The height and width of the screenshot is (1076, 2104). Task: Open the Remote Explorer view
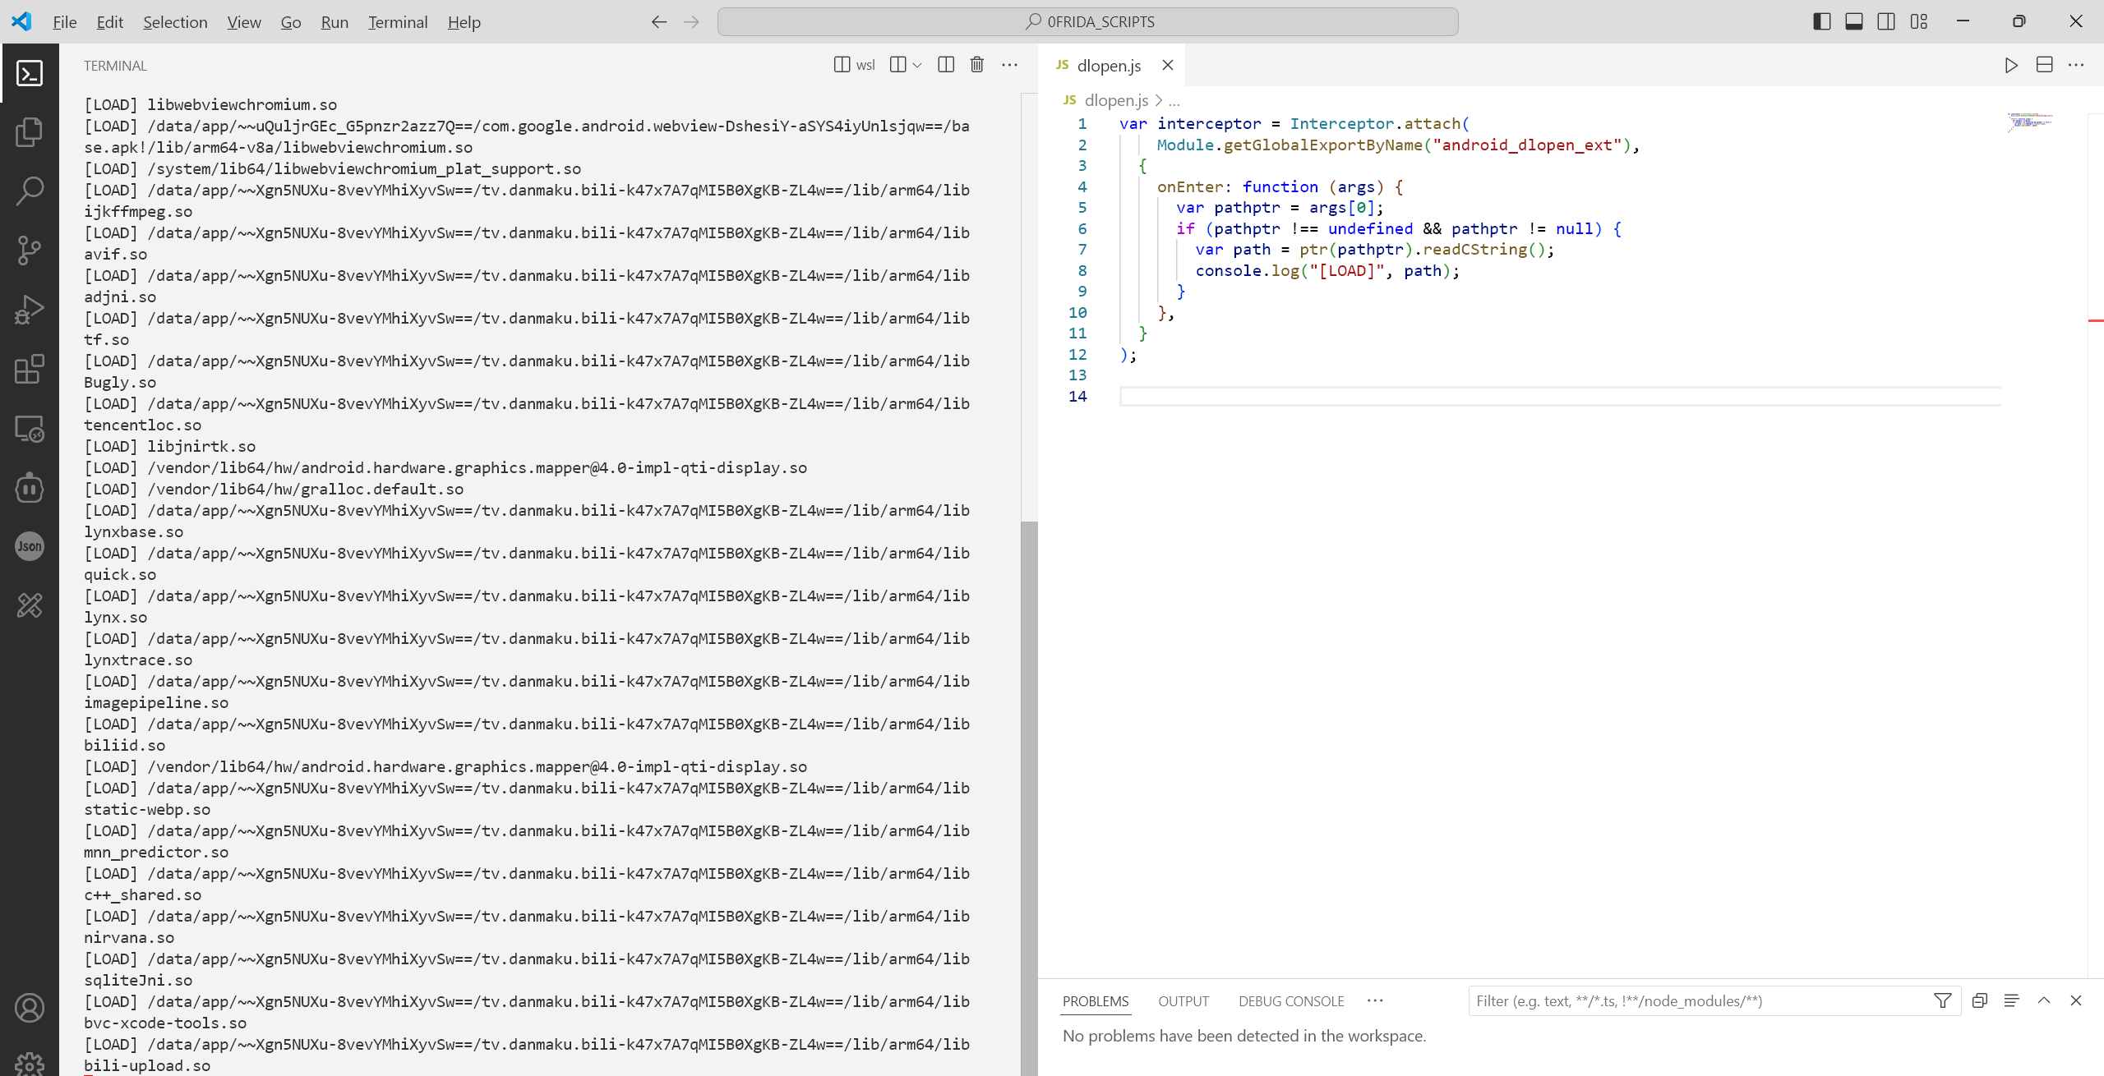click(x=30, y=429)
